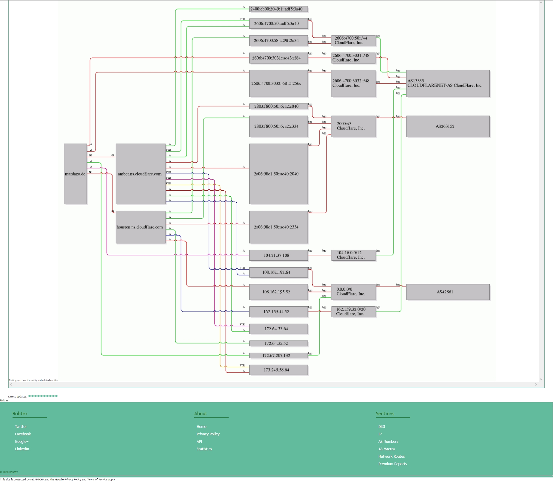
Task: Open the Twitter footer link
Action: tap(21, 426)
